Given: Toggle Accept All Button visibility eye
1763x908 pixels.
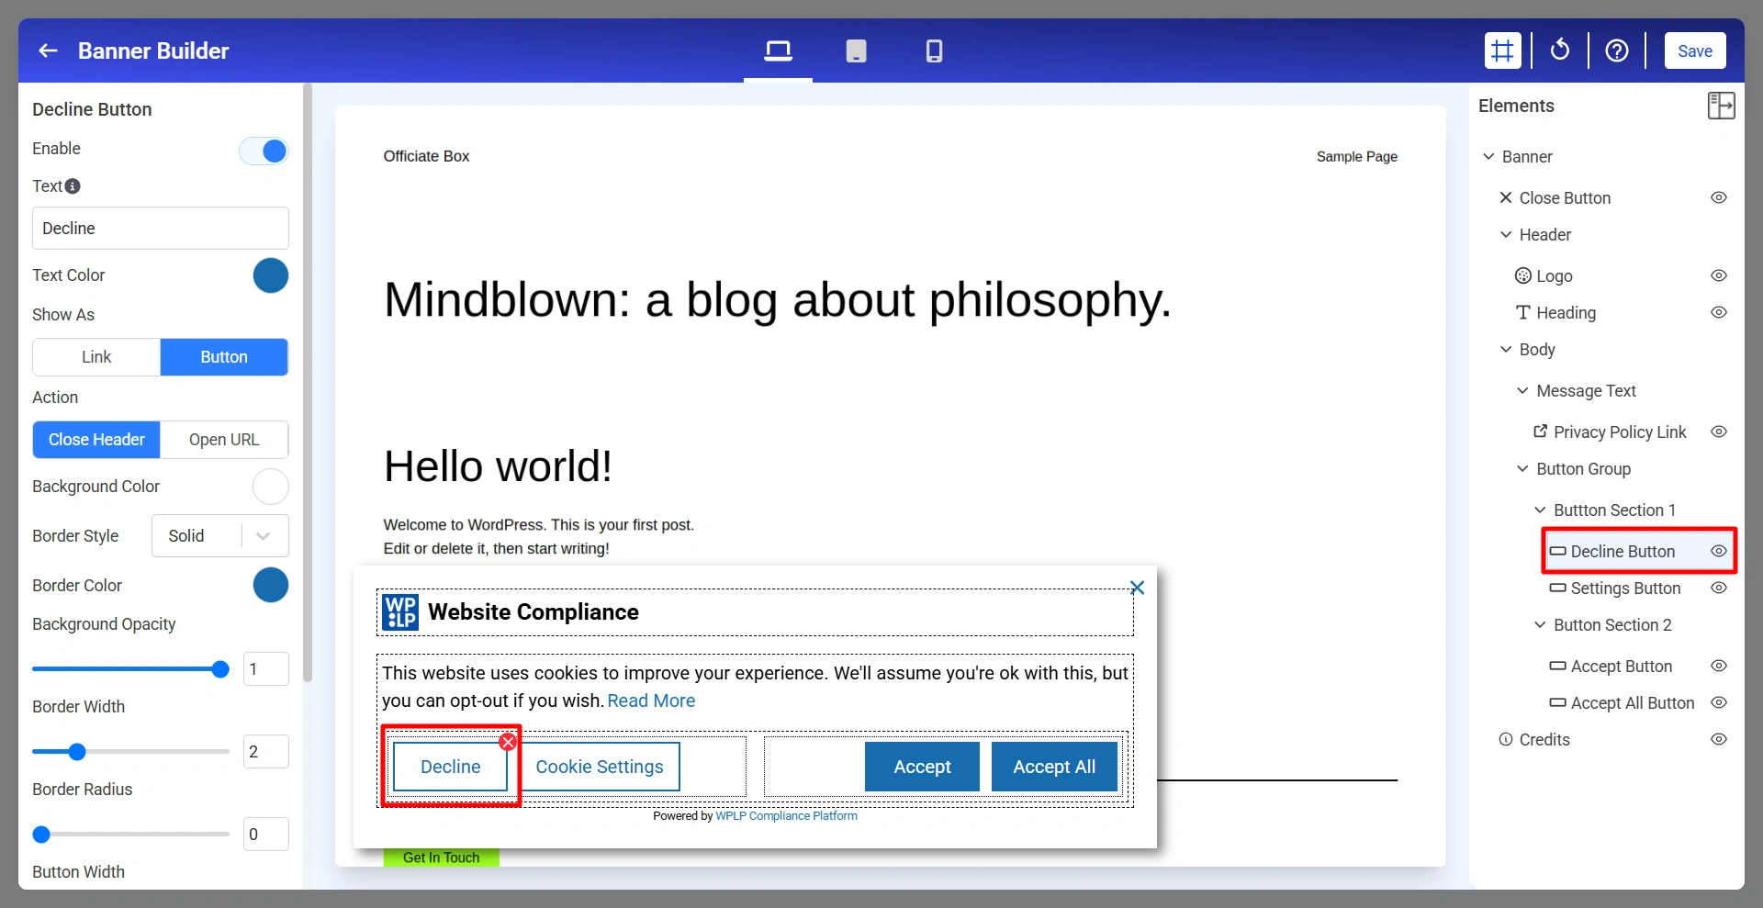Looking at the screenshot, I should 1719,703.
